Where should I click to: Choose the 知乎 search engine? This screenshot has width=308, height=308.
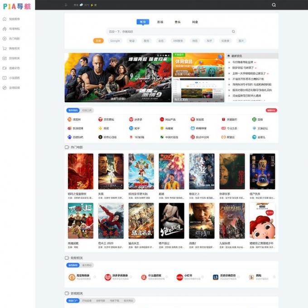point(209,41)
